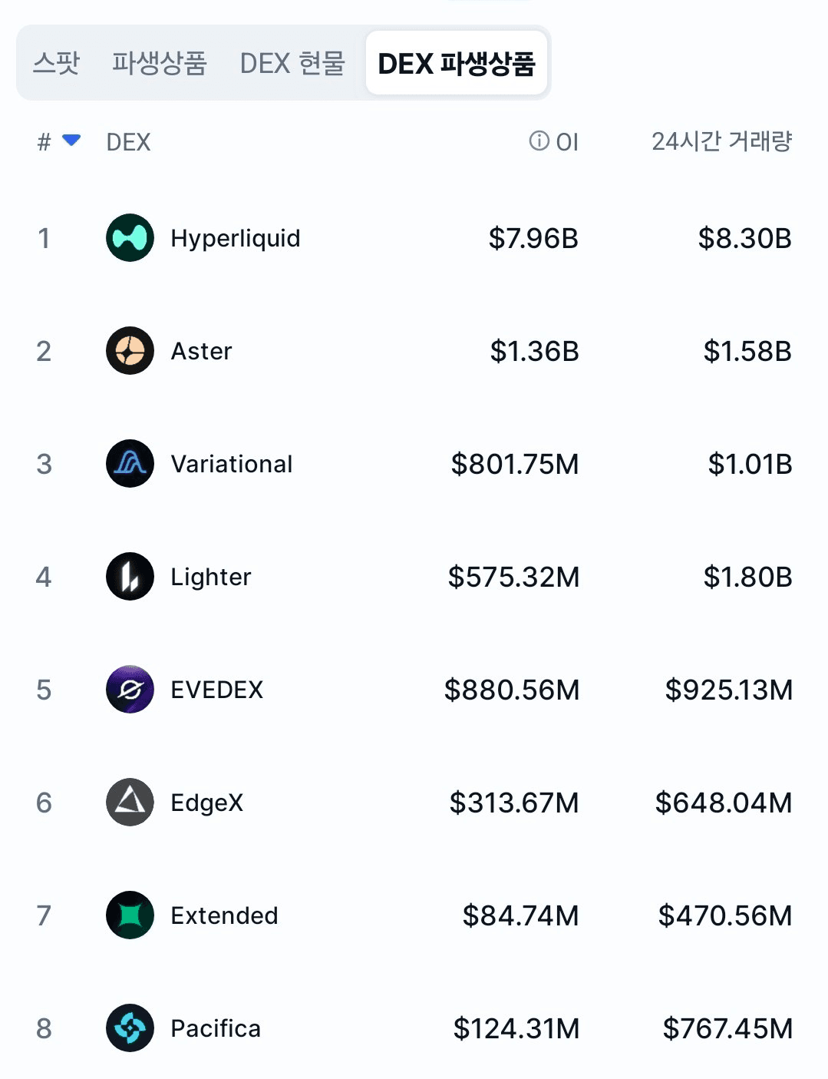Image resolution: width=828 pixels, height=1079 pixels.
Task: Sort by 24시간 거래량 column header
Action: (x=722, y=141)
